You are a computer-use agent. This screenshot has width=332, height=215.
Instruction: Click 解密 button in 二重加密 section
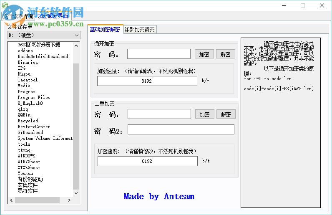click(x=226, y=114)
